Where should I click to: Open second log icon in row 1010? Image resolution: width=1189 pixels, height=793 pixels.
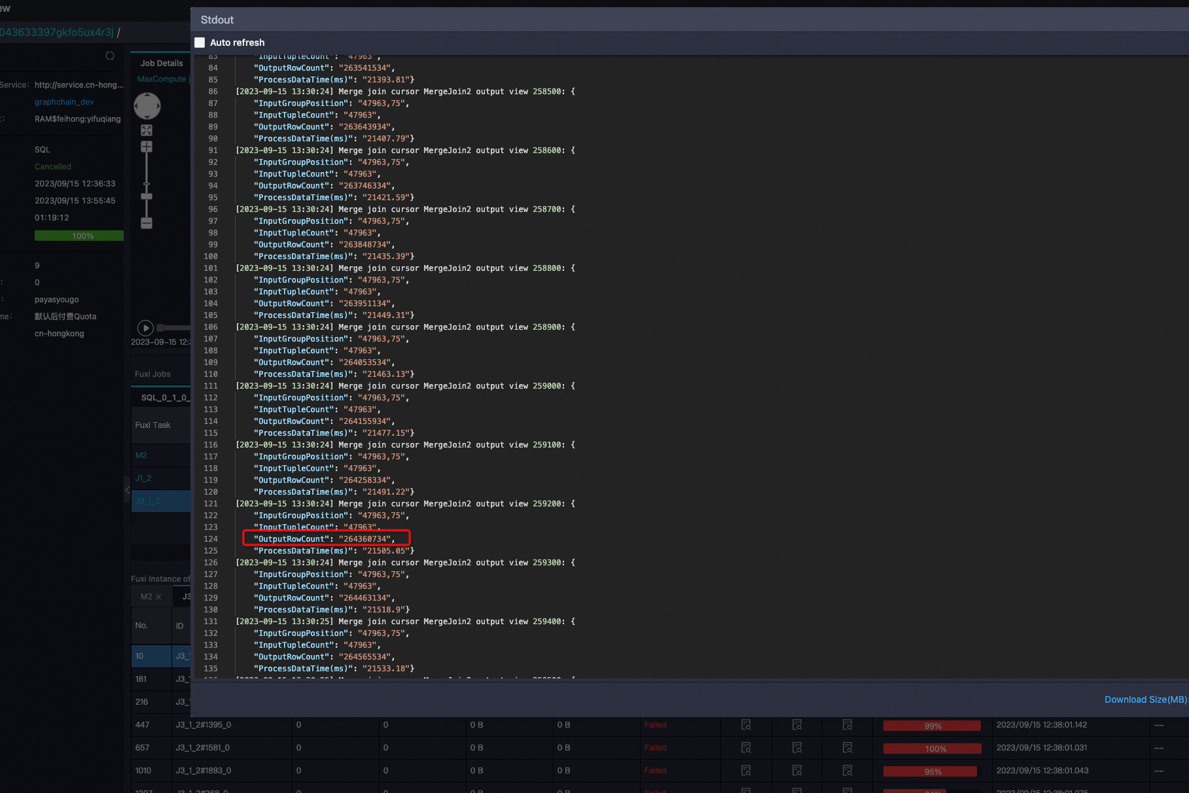797,771
